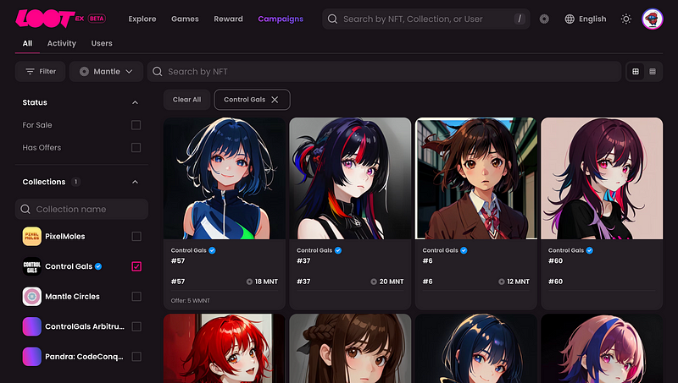The width and height of the screenshot is (678, 383).
Task: Open the red-haired girl thumbnail in second row
Action: click(x=225, y=348)
